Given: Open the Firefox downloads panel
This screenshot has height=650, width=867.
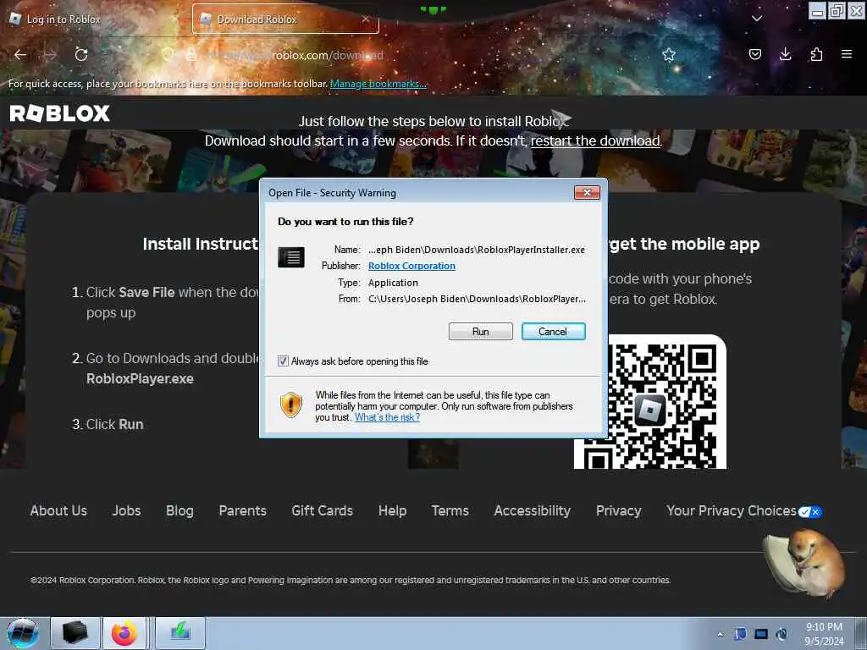Looking at the screenshot, I should point(785,54).
